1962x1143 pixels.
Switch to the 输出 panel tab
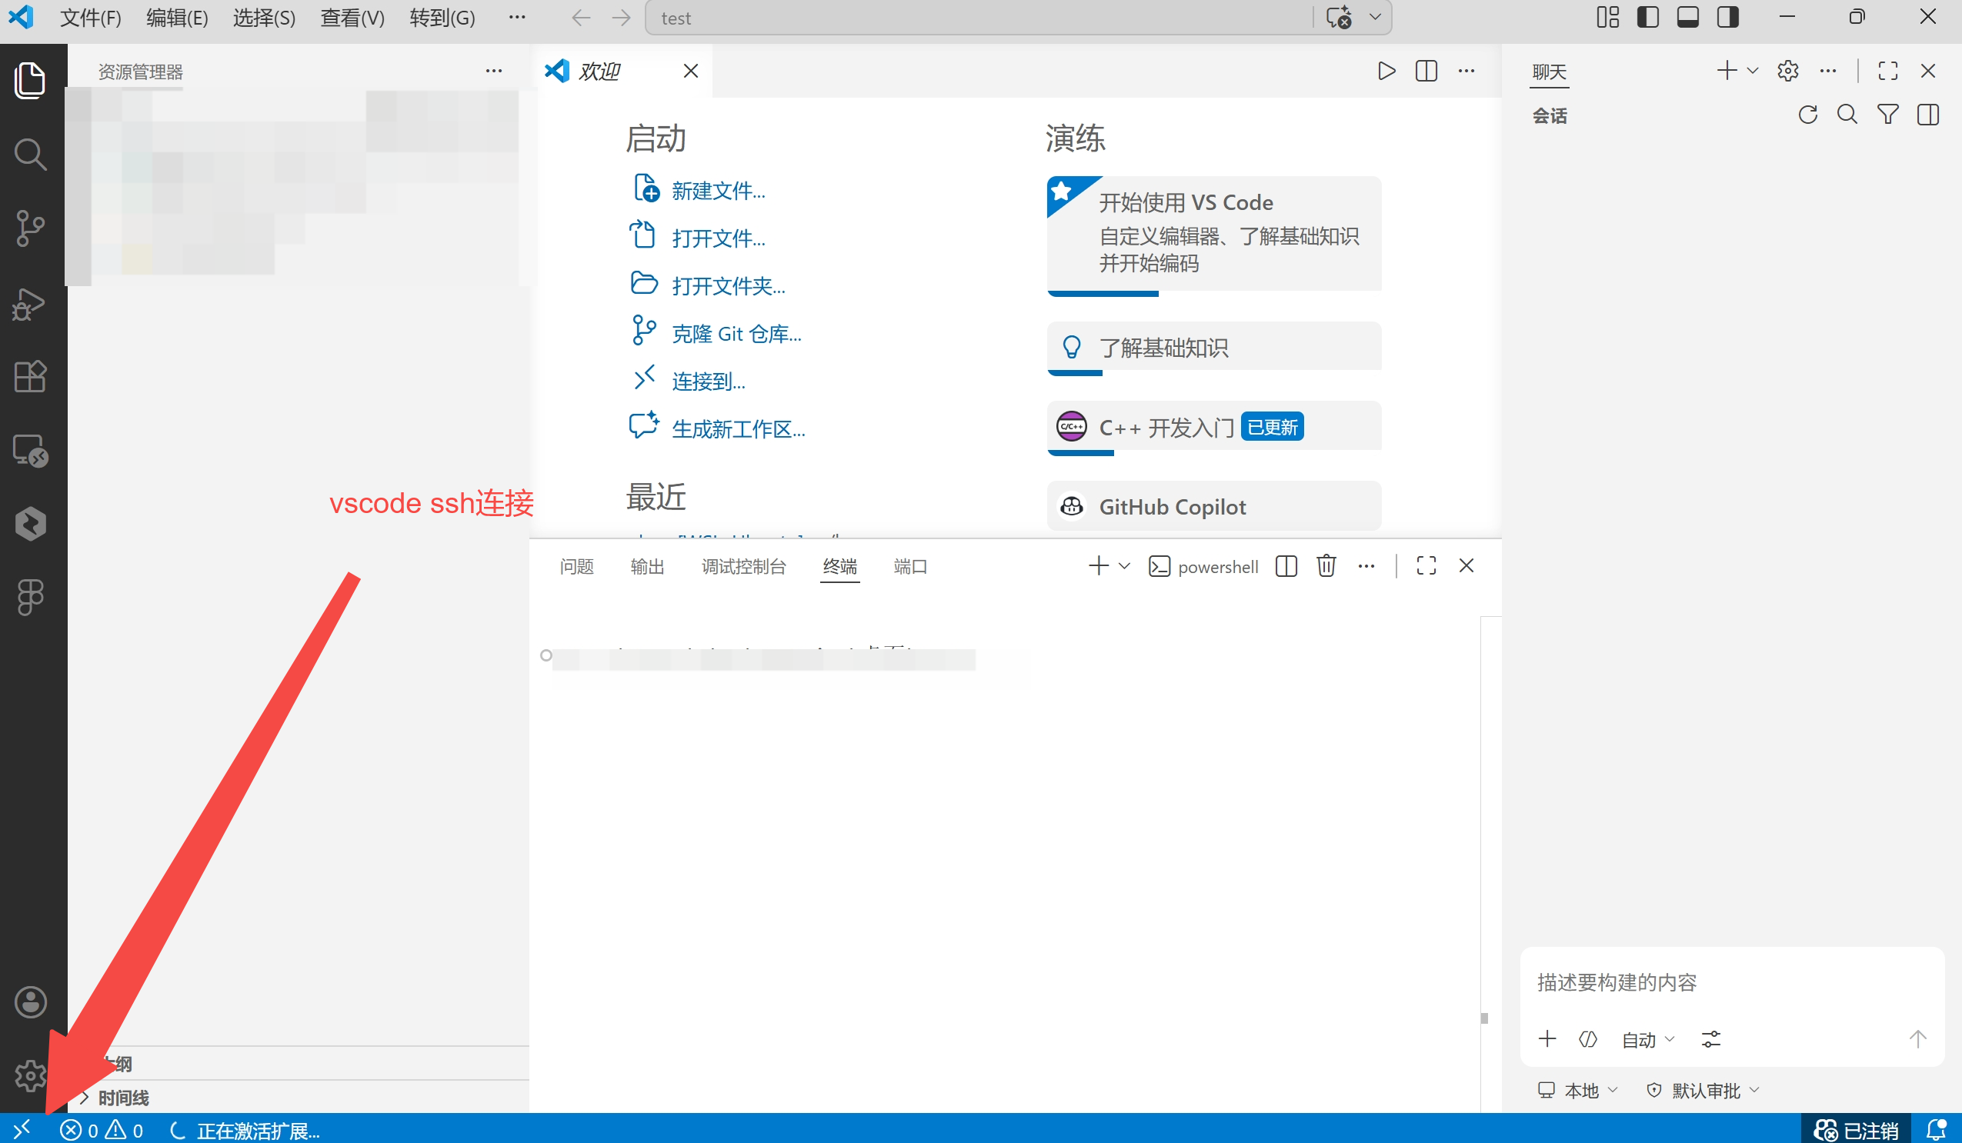(x=647, y=566)
